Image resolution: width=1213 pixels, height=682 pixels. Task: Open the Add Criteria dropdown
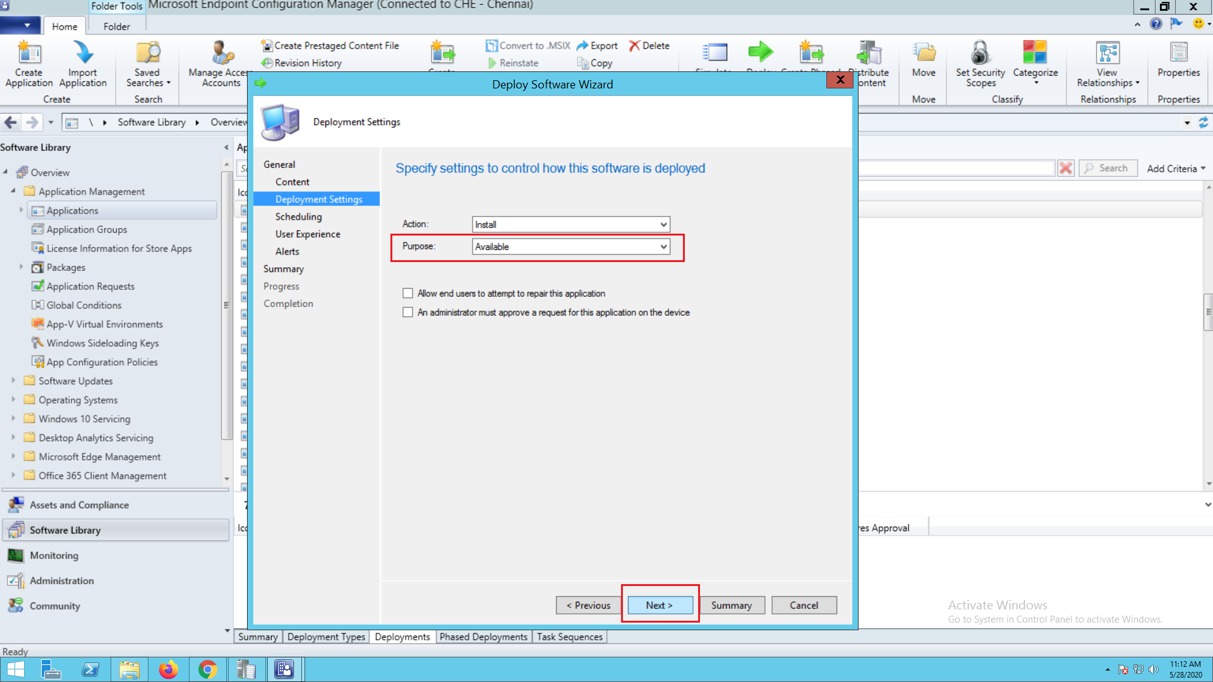(x=1176, y=169)
